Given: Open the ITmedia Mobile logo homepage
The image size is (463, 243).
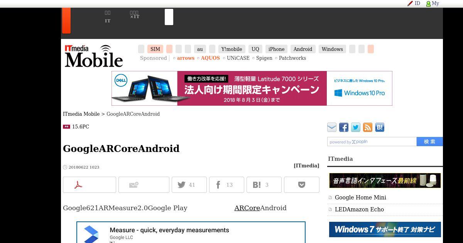Looking at the screenshot, I should pyautogui.click(x=94, y=56).
